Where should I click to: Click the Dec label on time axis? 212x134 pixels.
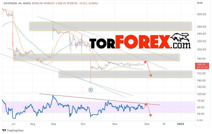coord(147,124)
